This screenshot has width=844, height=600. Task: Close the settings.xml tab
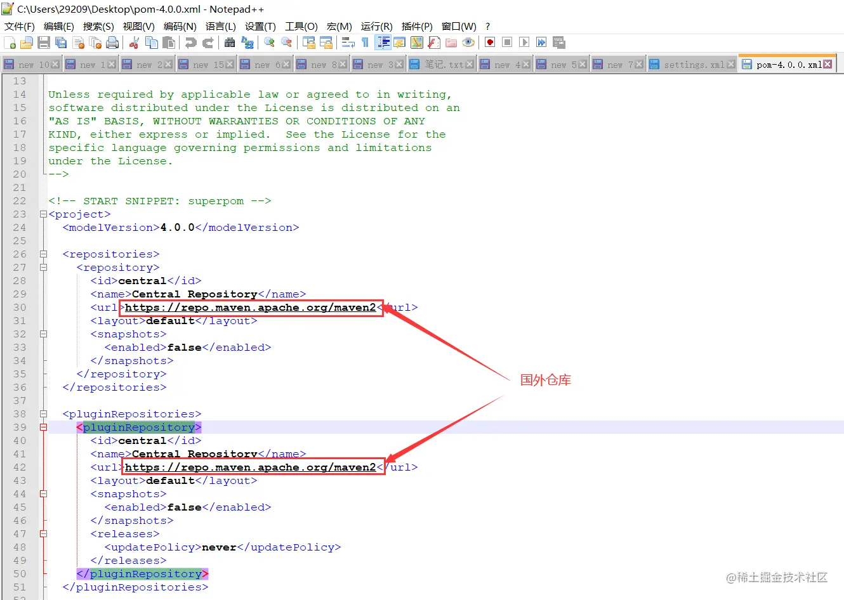coord(731,65)
